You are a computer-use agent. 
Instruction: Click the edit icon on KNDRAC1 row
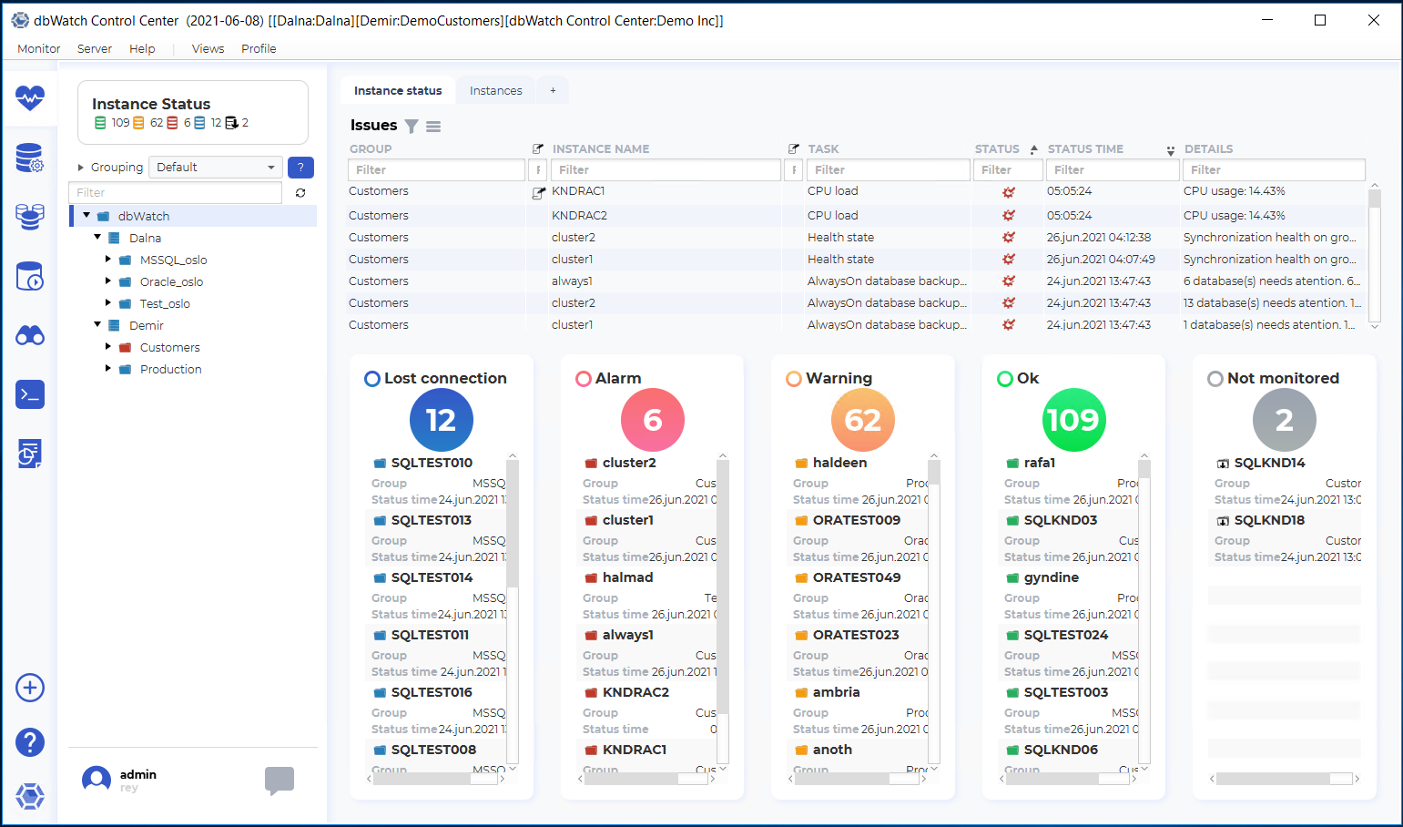(x=538, y=192)
